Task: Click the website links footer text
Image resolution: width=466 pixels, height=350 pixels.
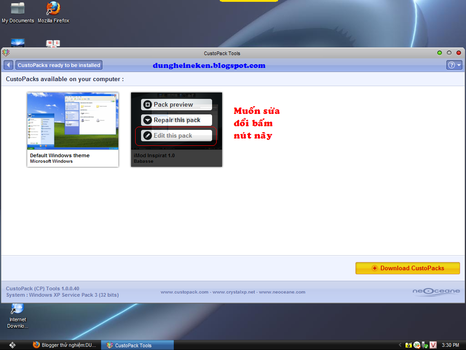Action: [233, 292]
